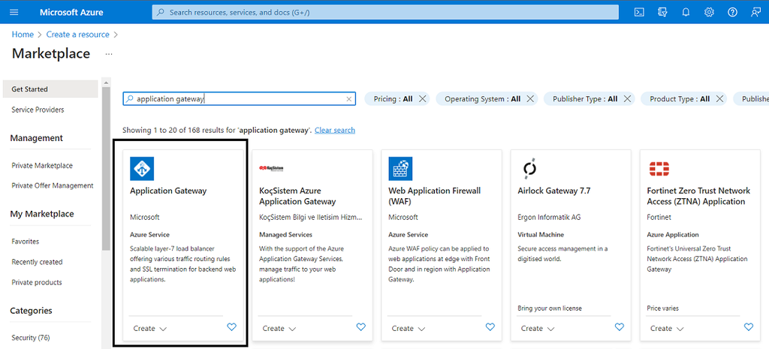Click the 'Managed Services' label
769x349 pixels.
(x=285, y=235)
